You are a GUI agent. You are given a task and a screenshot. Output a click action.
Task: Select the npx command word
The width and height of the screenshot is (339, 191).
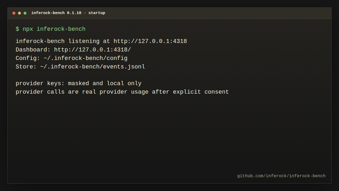(28, 29)
